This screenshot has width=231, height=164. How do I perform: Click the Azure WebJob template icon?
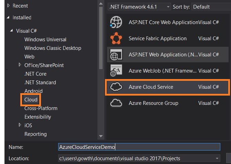click(116, 71)
